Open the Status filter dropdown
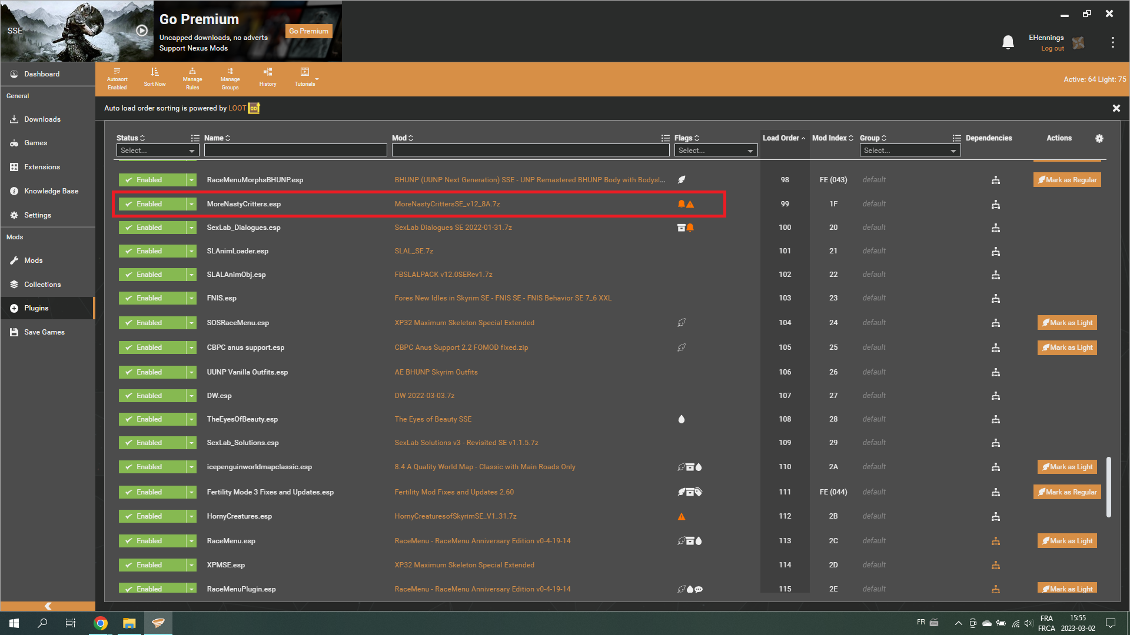 pos(158,151)
